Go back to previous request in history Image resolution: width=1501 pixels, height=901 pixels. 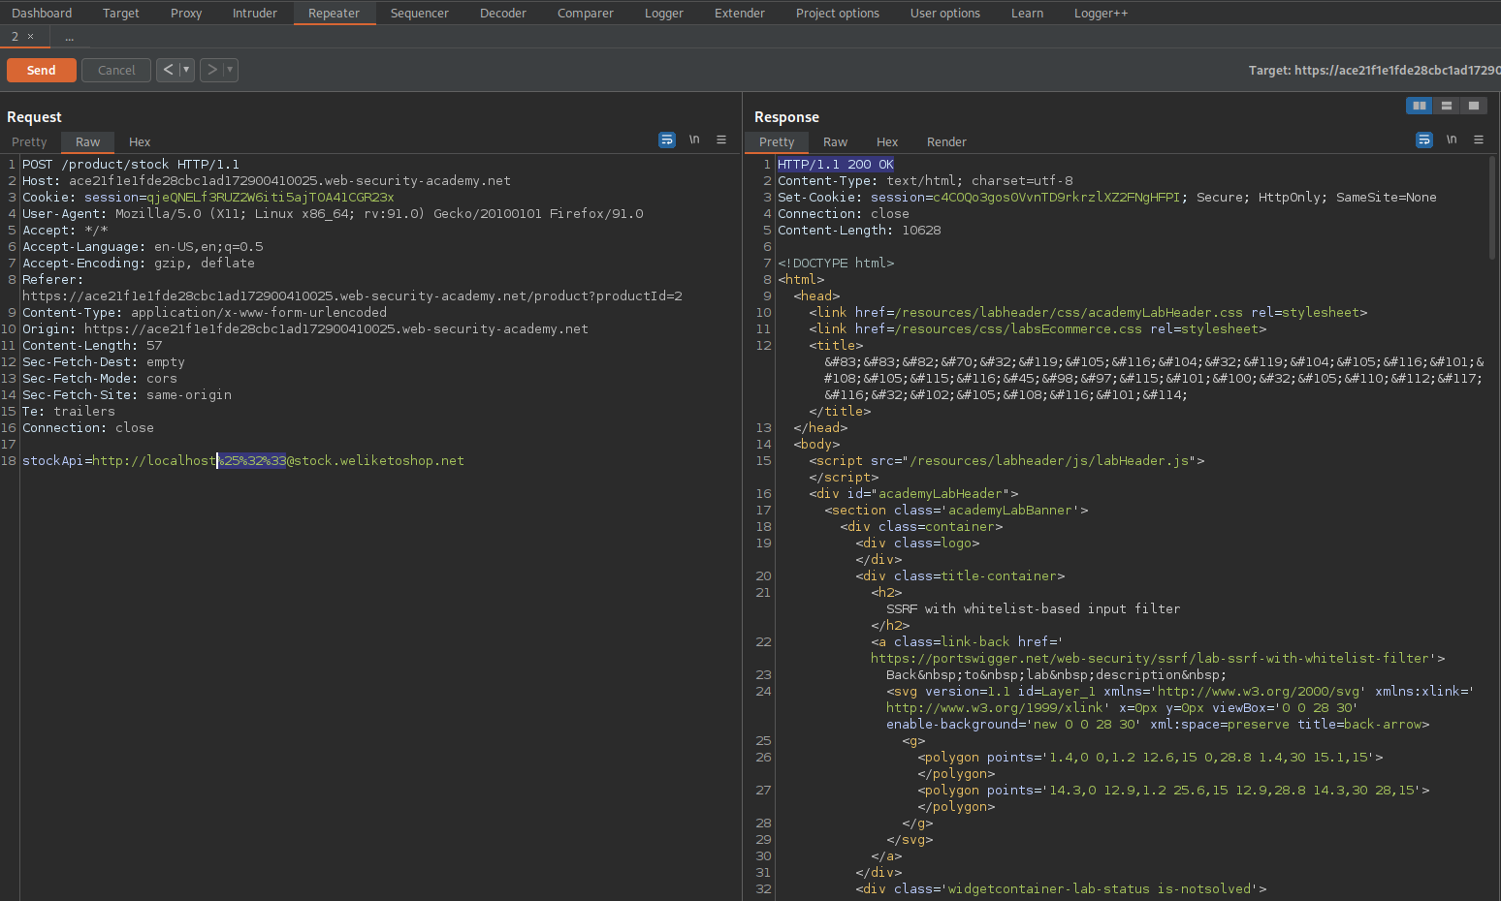coord(168,70)
